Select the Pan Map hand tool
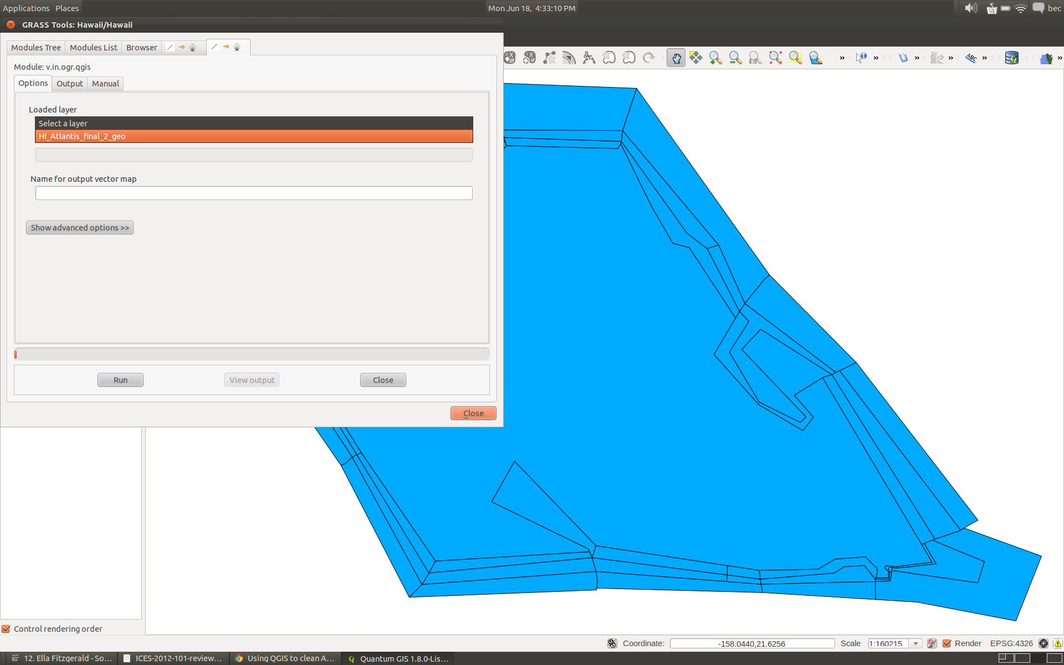The image size is (1064, 665). pos(676,58)
